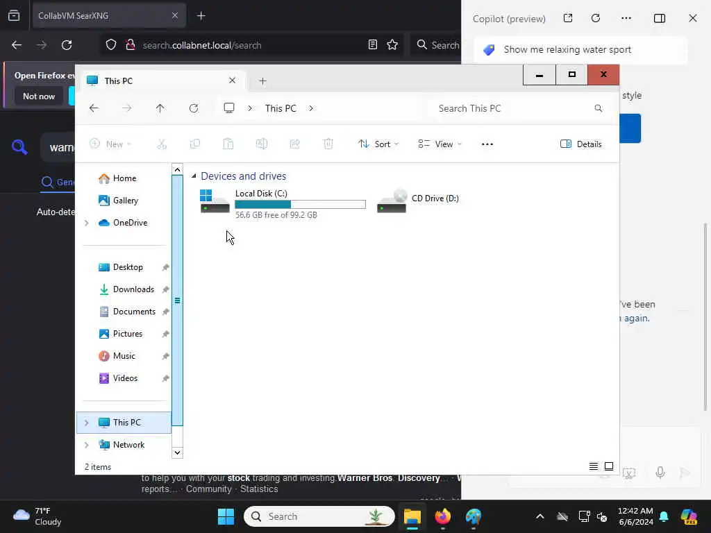This screenshot has width=711, height=533.
Task: Click the navigation pane scrollbar thumb
Action: 177,301
